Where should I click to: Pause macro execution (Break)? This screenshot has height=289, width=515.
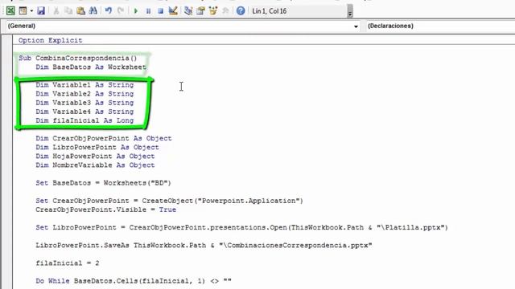(x=148, y=11)
